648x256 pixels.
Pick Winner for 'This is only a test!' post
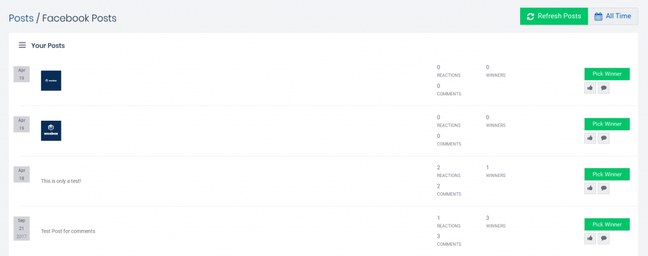coord(607,174)
